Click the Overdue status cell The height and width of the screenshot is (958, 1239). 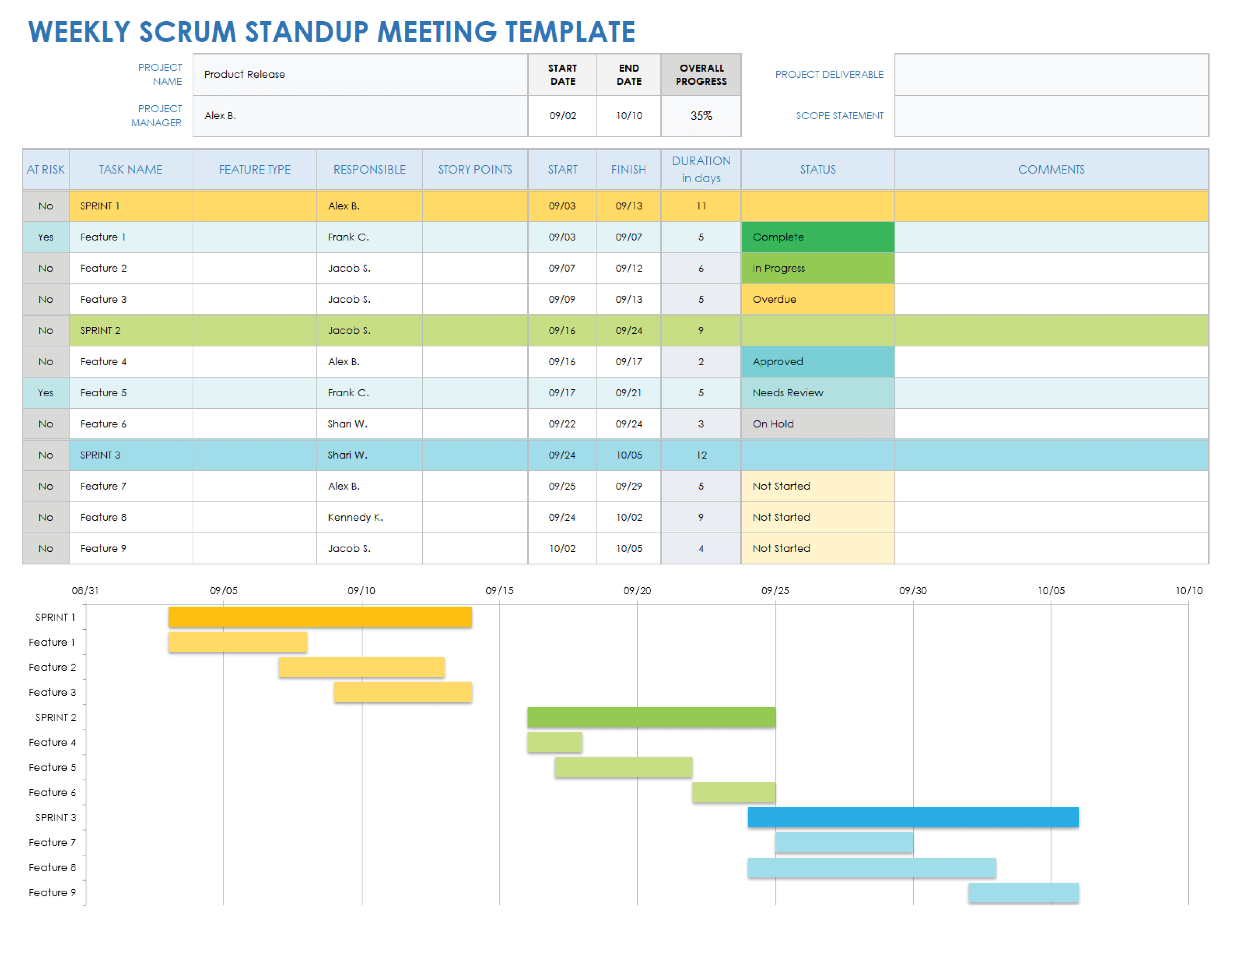[817, 299]
